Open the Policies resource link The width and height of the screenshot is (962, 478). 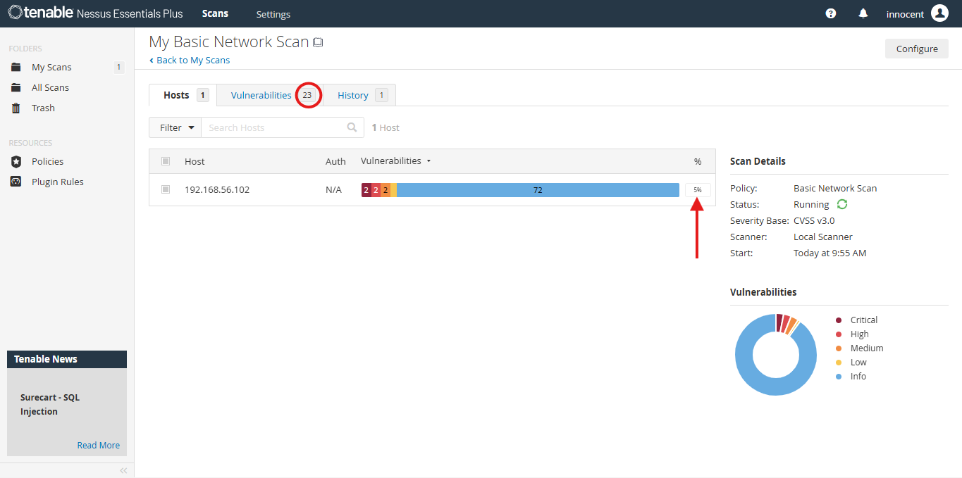(x=47, y=162)
